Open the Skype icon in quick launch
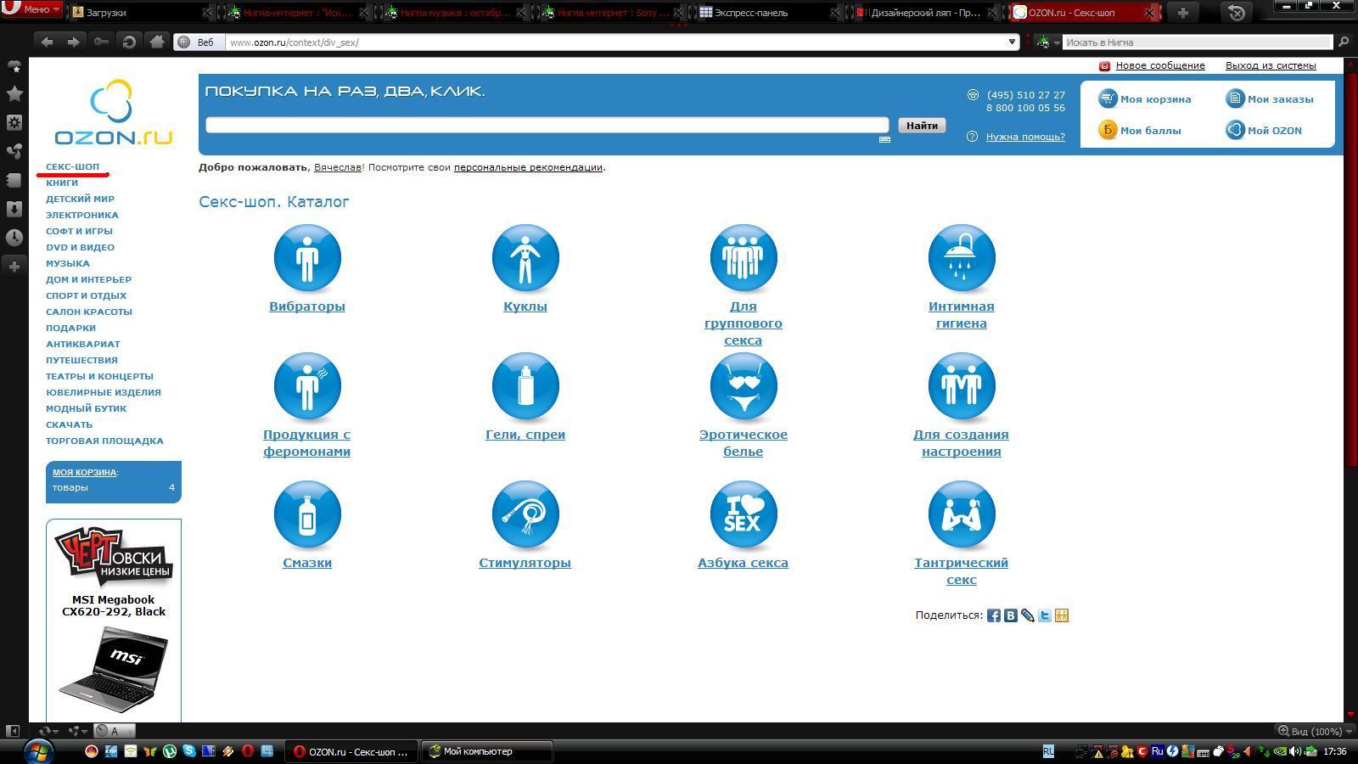 188,751
